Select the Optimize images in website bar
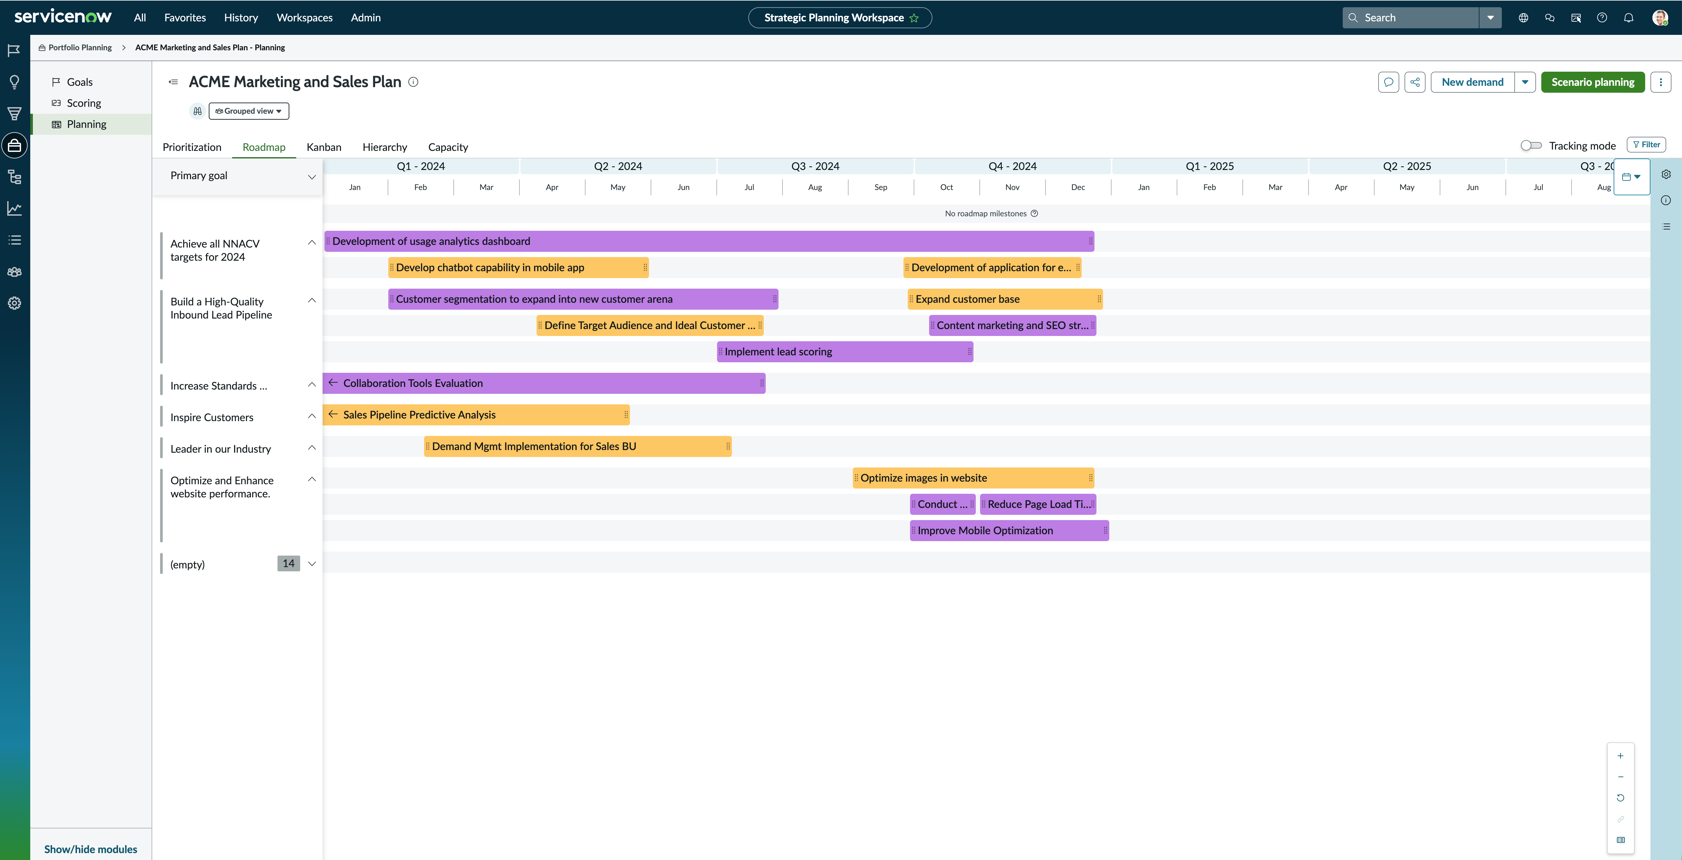 (973, 478)
